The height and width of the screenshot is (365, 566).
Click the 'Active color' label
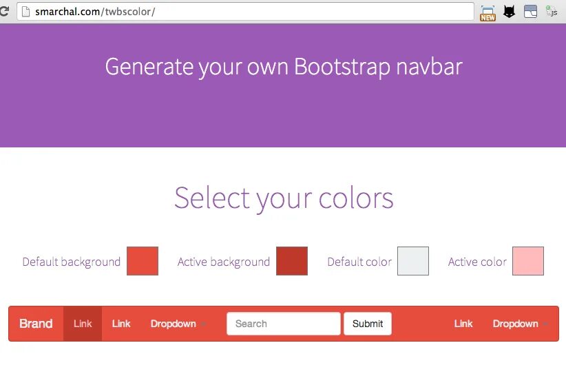point(478,262)
